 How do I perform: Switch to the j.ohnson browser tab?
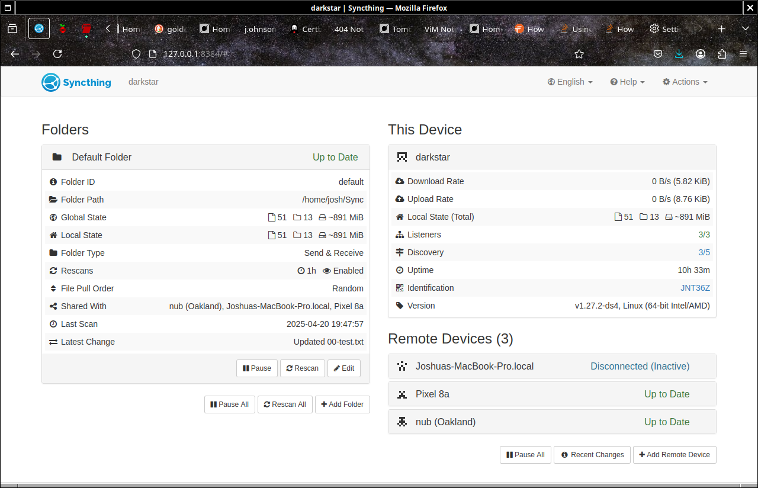(x=261, y=28)
